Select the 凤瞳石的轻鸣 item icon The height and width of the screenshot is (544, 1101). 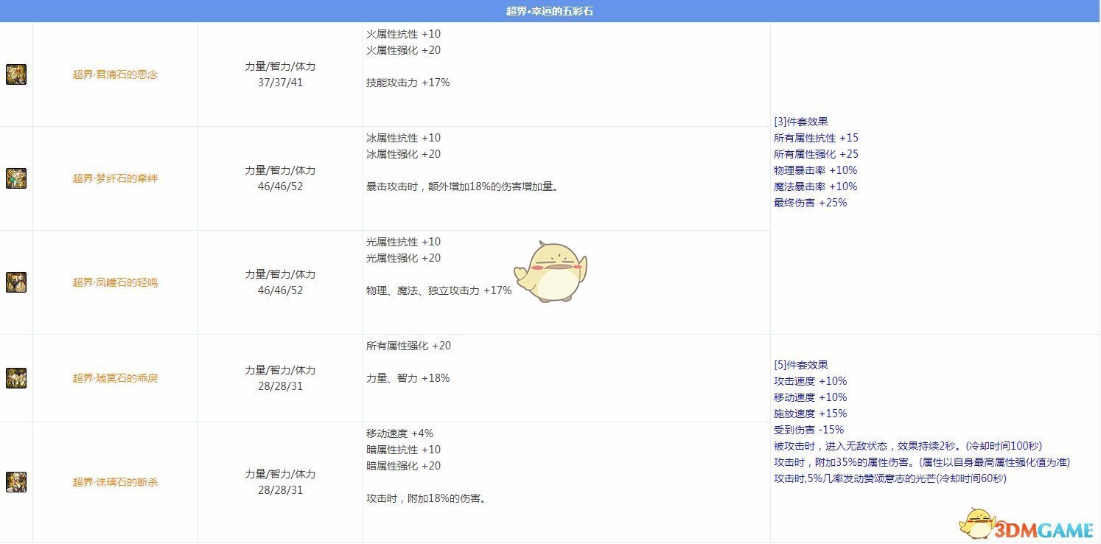click(16, 282)
